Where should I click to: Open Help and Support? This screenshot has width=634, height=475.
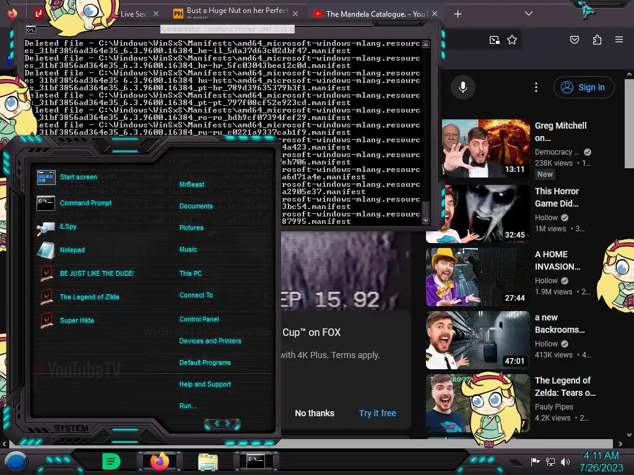point(205,384)
